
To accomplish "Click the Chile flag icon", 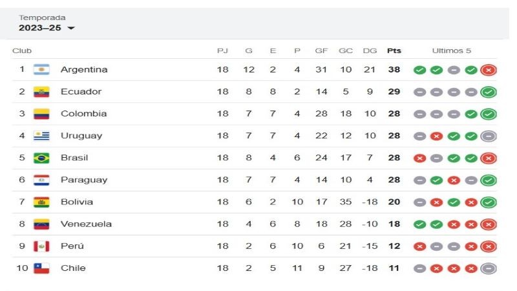I will click(41, 268).
